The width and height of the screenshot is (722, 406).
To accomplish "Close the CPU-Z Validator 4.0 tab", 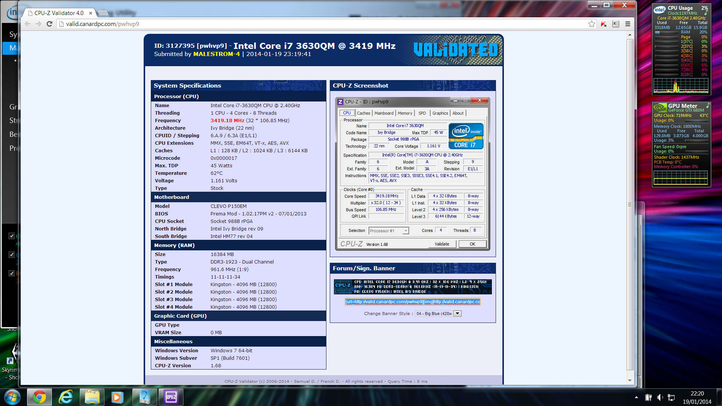I will [x=91, y=13].
